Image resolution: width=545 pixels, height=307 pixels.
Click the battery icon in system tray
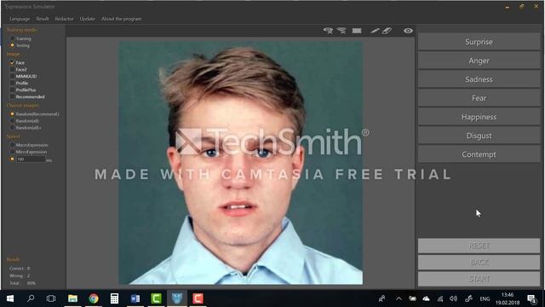click(x=412, y=298)
